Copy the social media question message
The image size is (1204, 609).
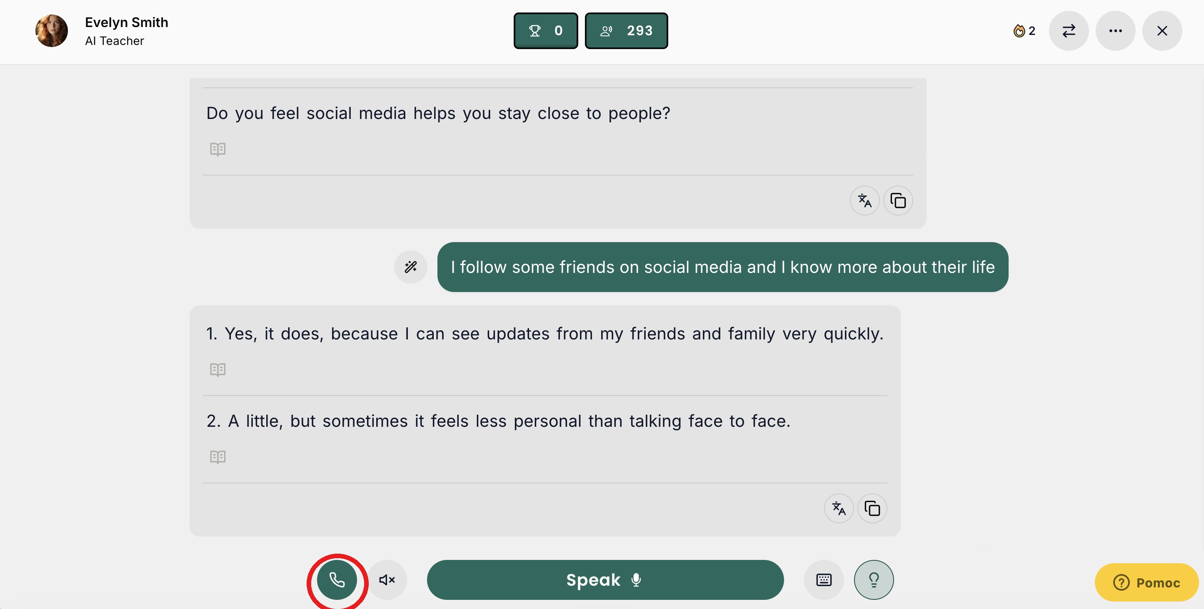(898, 201)
